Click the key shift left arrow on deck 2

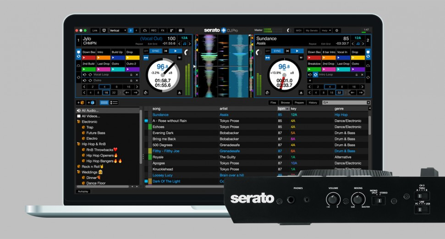tap(353, 43)
